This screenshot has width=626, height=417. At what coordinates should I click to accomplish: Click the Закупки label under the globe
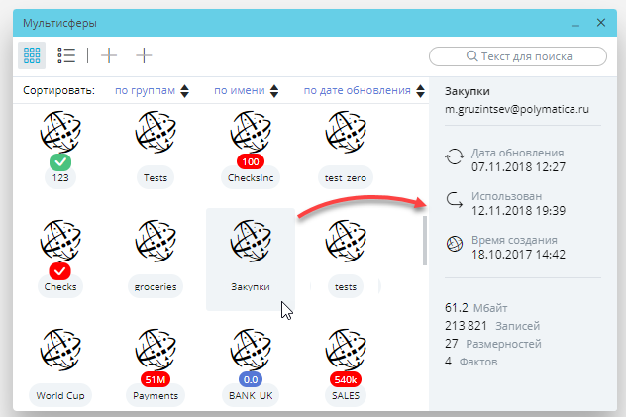point(251,286)
